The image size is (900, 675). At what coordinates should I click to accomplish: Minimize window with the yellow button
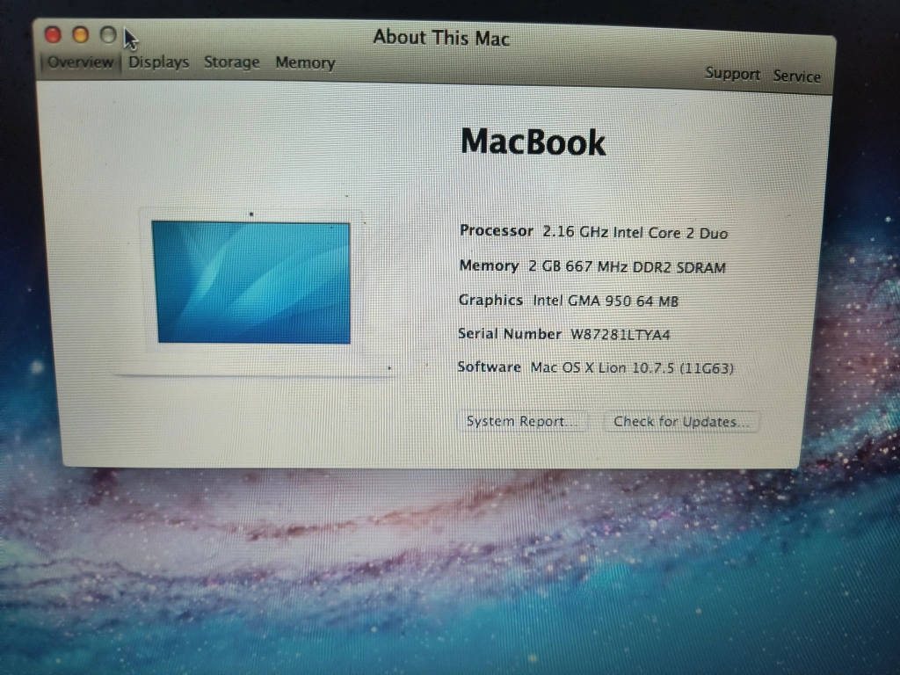point(80,34)
